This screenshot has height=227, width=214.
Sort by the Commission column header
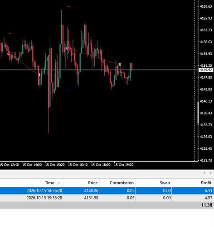click(x=122, y=183)
